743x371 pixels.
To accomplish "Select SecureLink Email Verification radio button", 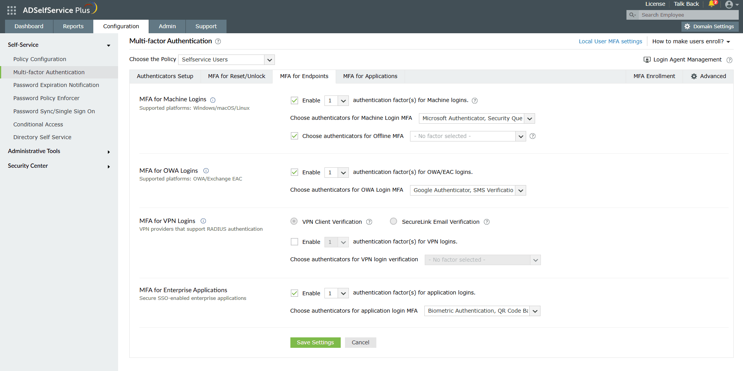I will pyautogui.click(x=393, y=221).
